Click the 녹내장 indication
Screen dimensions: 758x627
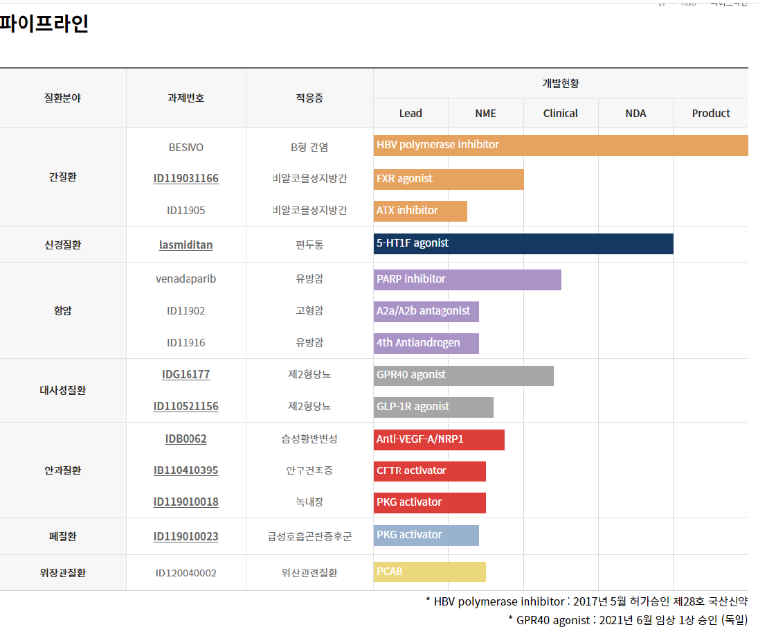(309, 502)
